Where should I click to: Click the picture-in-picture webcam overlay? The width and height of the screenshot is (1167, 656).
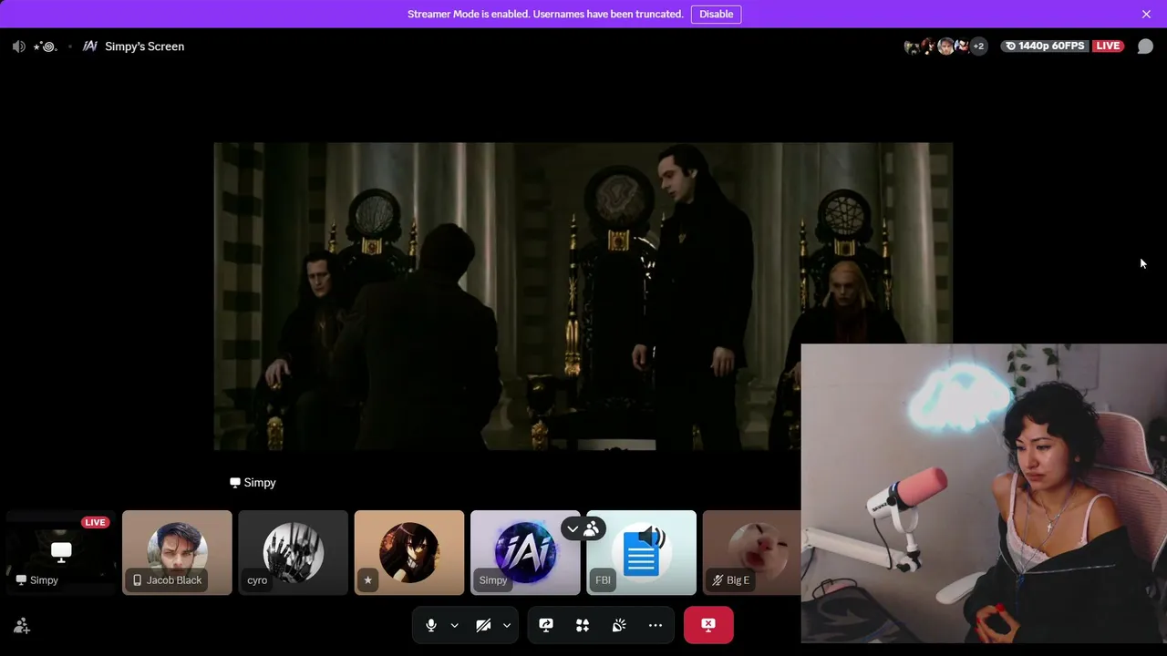point(984,493)
